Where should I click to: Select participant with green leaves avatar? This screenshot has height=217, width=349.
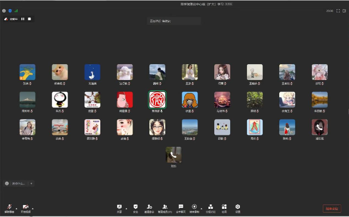tap(255, 100)
